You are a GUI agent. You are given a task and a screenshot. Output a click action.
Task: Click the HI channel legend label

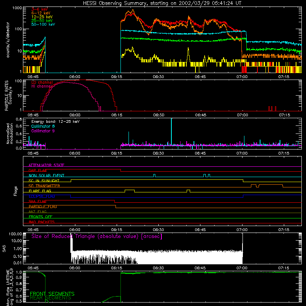pyautogui.click(x=42, y=86)
